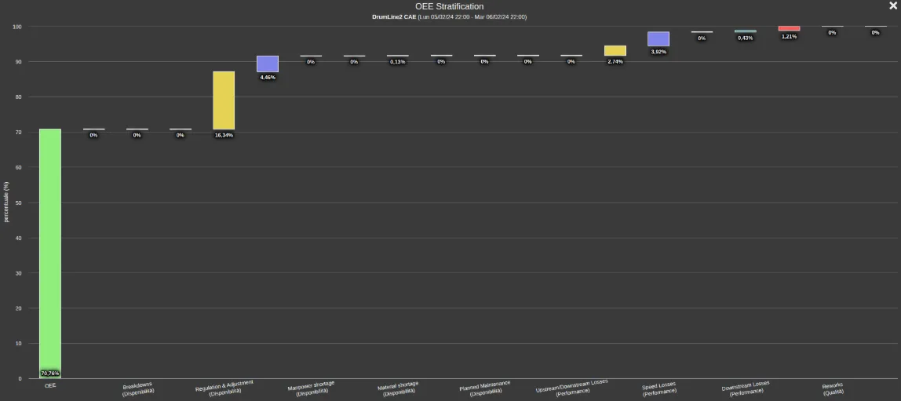The height and width of the screenshot is (401, 901).
Task: Select the Reworks (Qualità) axis label
Action: point(833,388)
